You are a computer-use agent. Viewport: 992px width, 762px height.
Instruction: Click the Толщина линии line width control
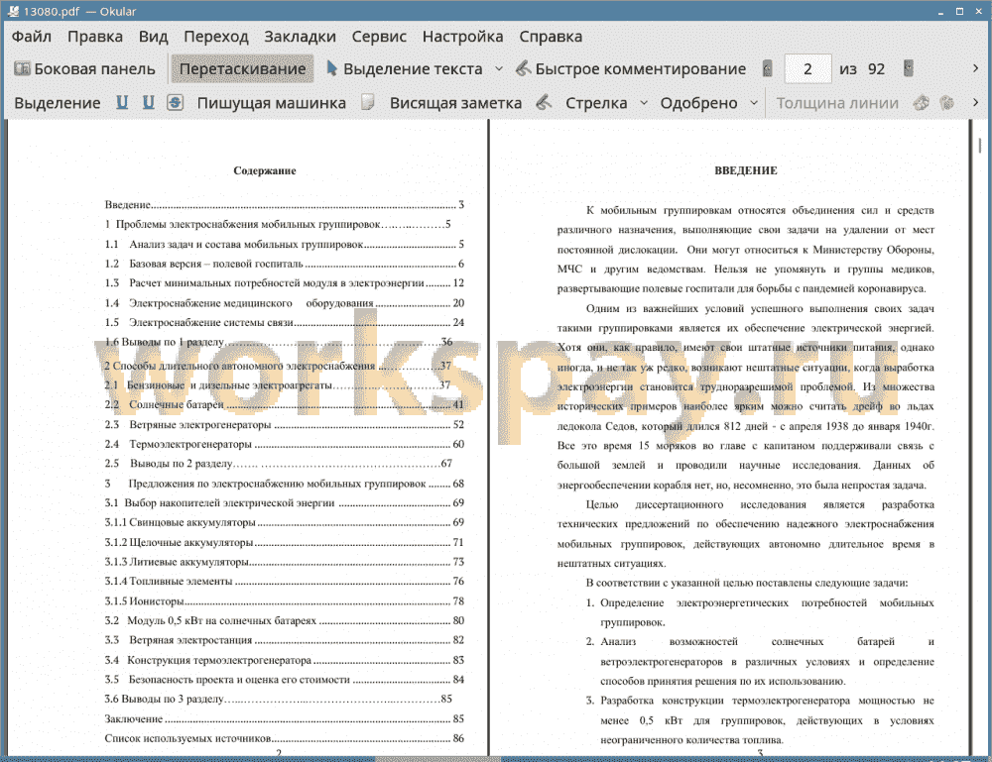[837, 103]
